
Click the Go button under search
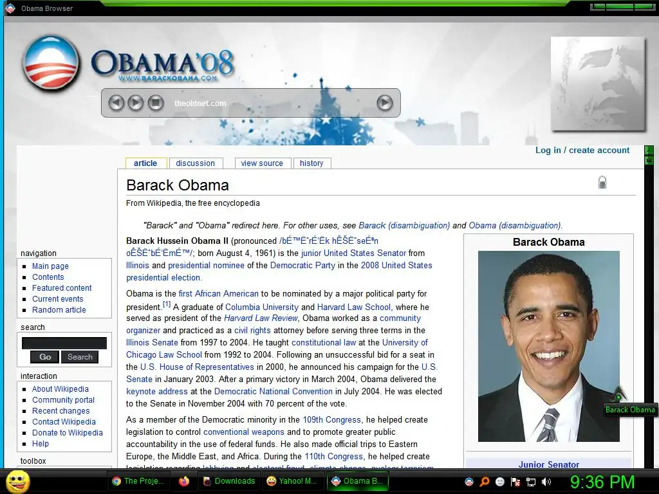click(45, 356)
